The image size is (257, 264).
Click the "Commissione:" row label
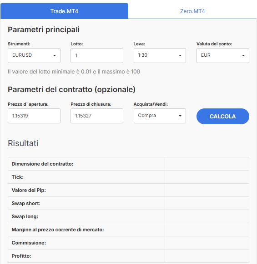pos(29,243)
